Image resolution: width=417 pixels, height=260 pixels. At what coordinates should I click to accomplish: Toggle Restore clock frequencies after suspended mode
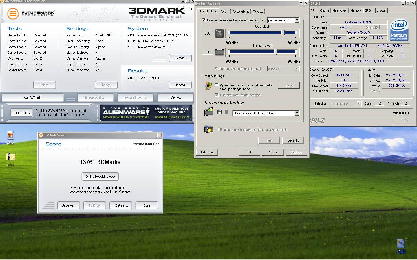click(217, 129)
